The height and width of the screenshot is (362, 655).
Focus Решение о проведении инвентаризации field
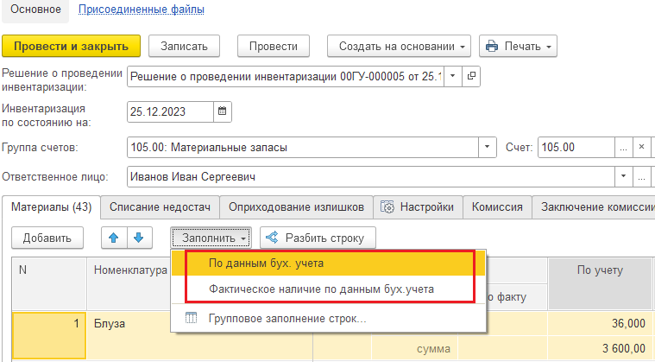click(x=286, y=77)
